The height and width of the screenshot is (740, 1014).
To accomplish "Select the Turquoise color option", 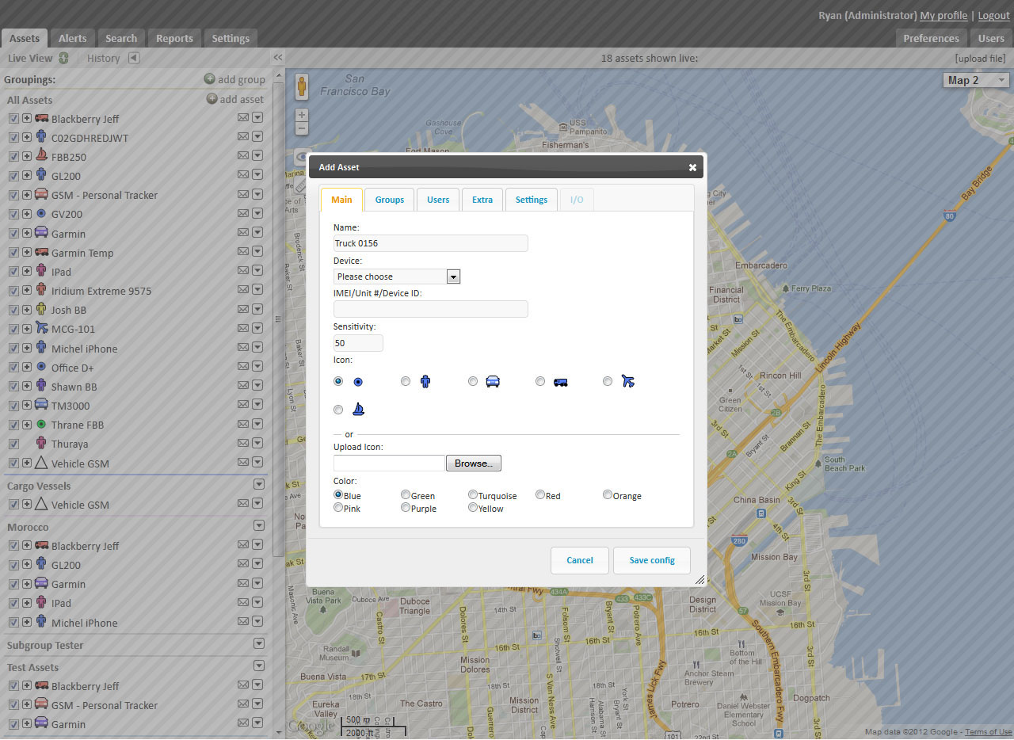I will point(473,495).
